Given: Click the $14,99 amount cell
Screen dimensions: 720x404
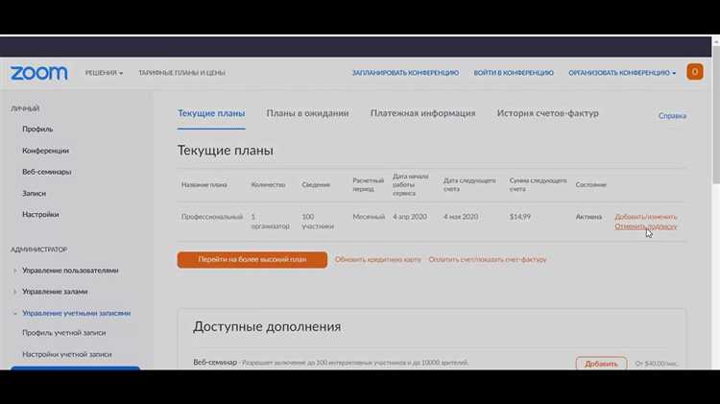Looking at the screenshot, I should [520, 217].
